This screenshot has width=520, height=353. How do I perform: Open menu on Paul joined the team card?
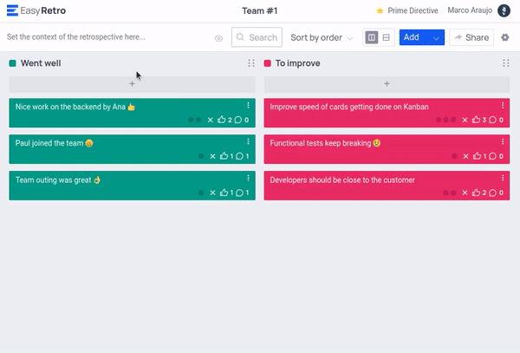pos(248,142)
